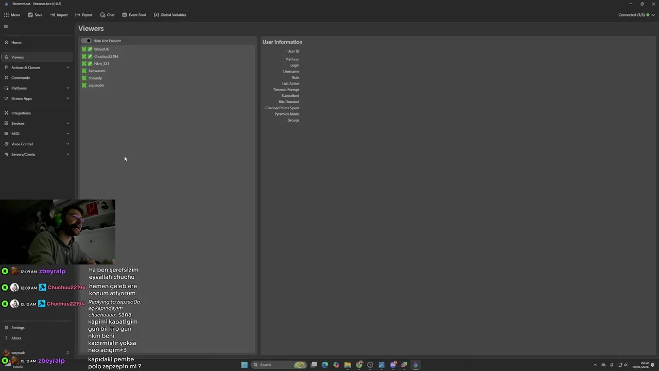Select viewer zbeyralp in list

click(95, 78)
